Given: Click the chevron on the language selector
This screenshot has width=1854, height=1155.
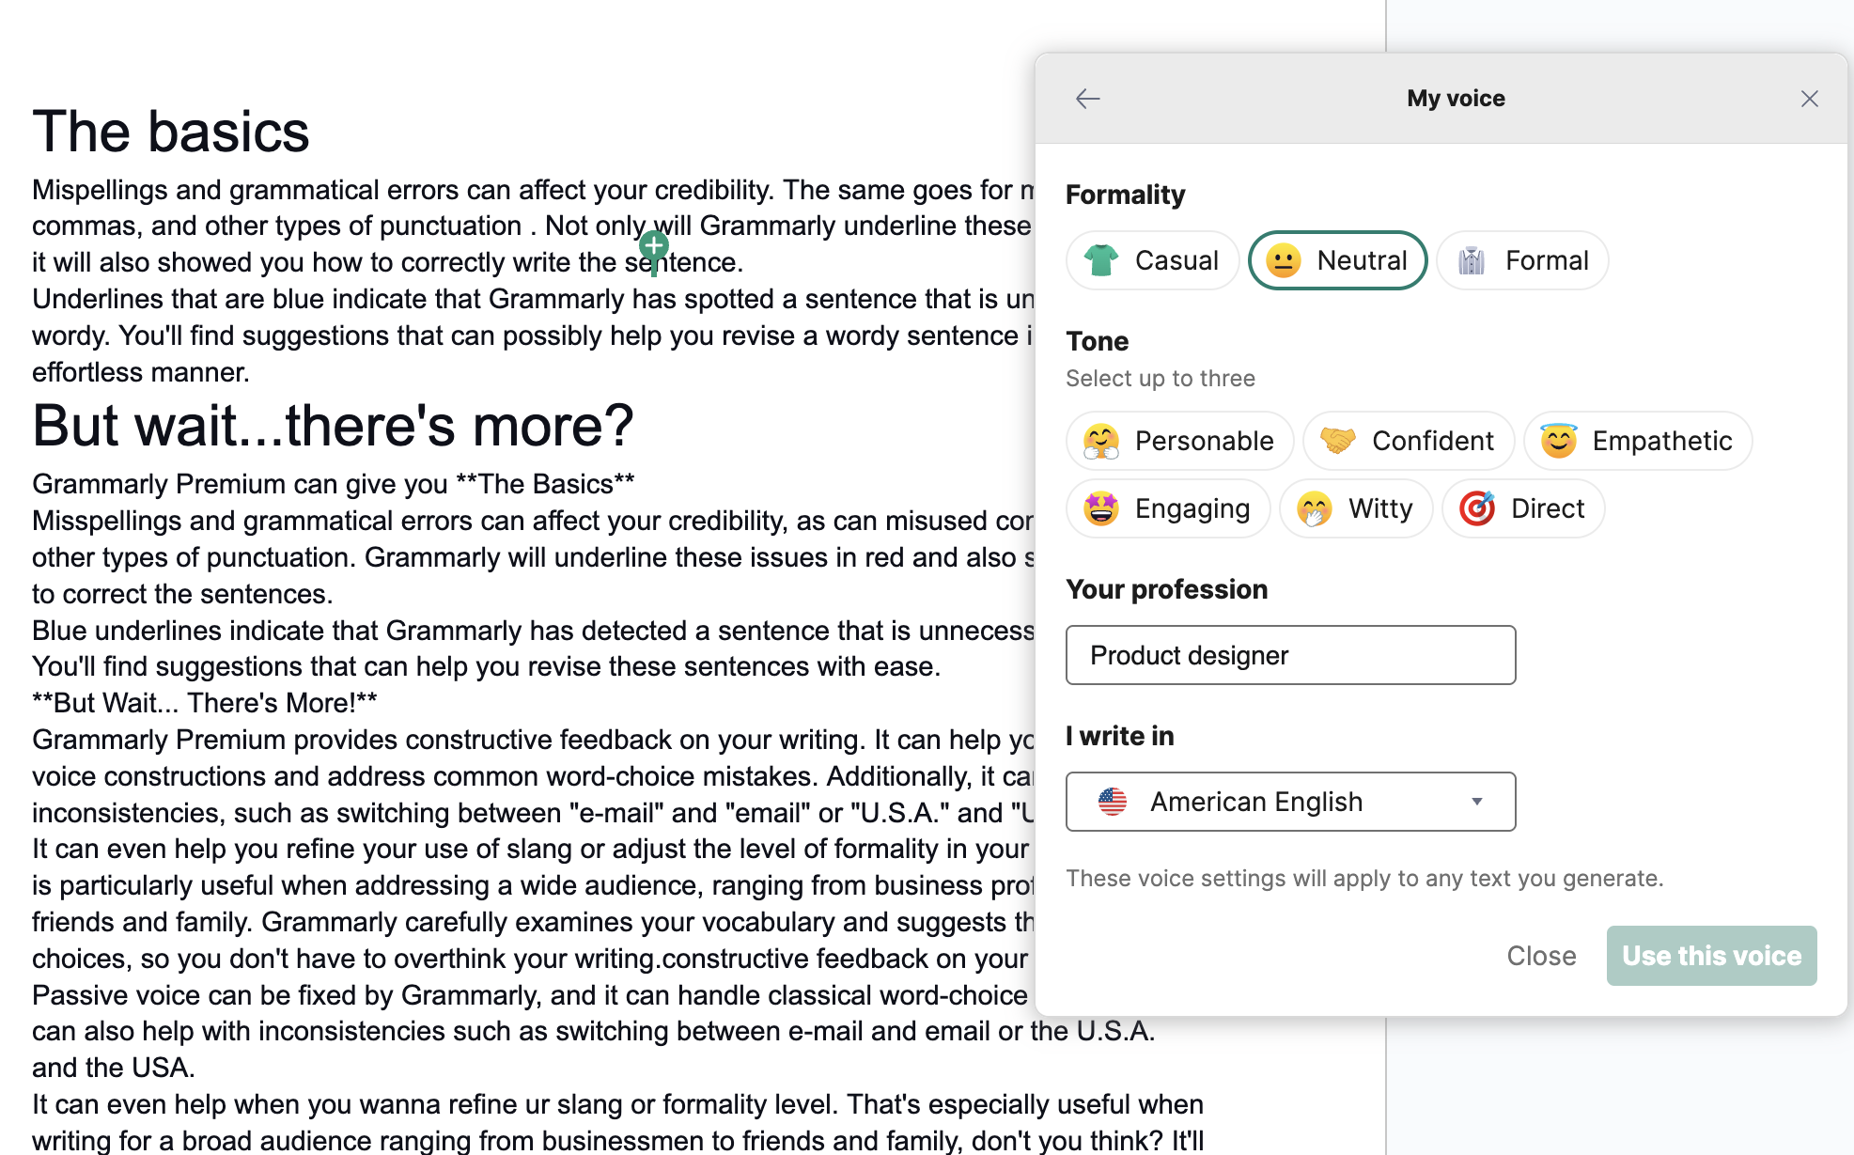Looking at the screenshot, I should (x=1477, y=802).
